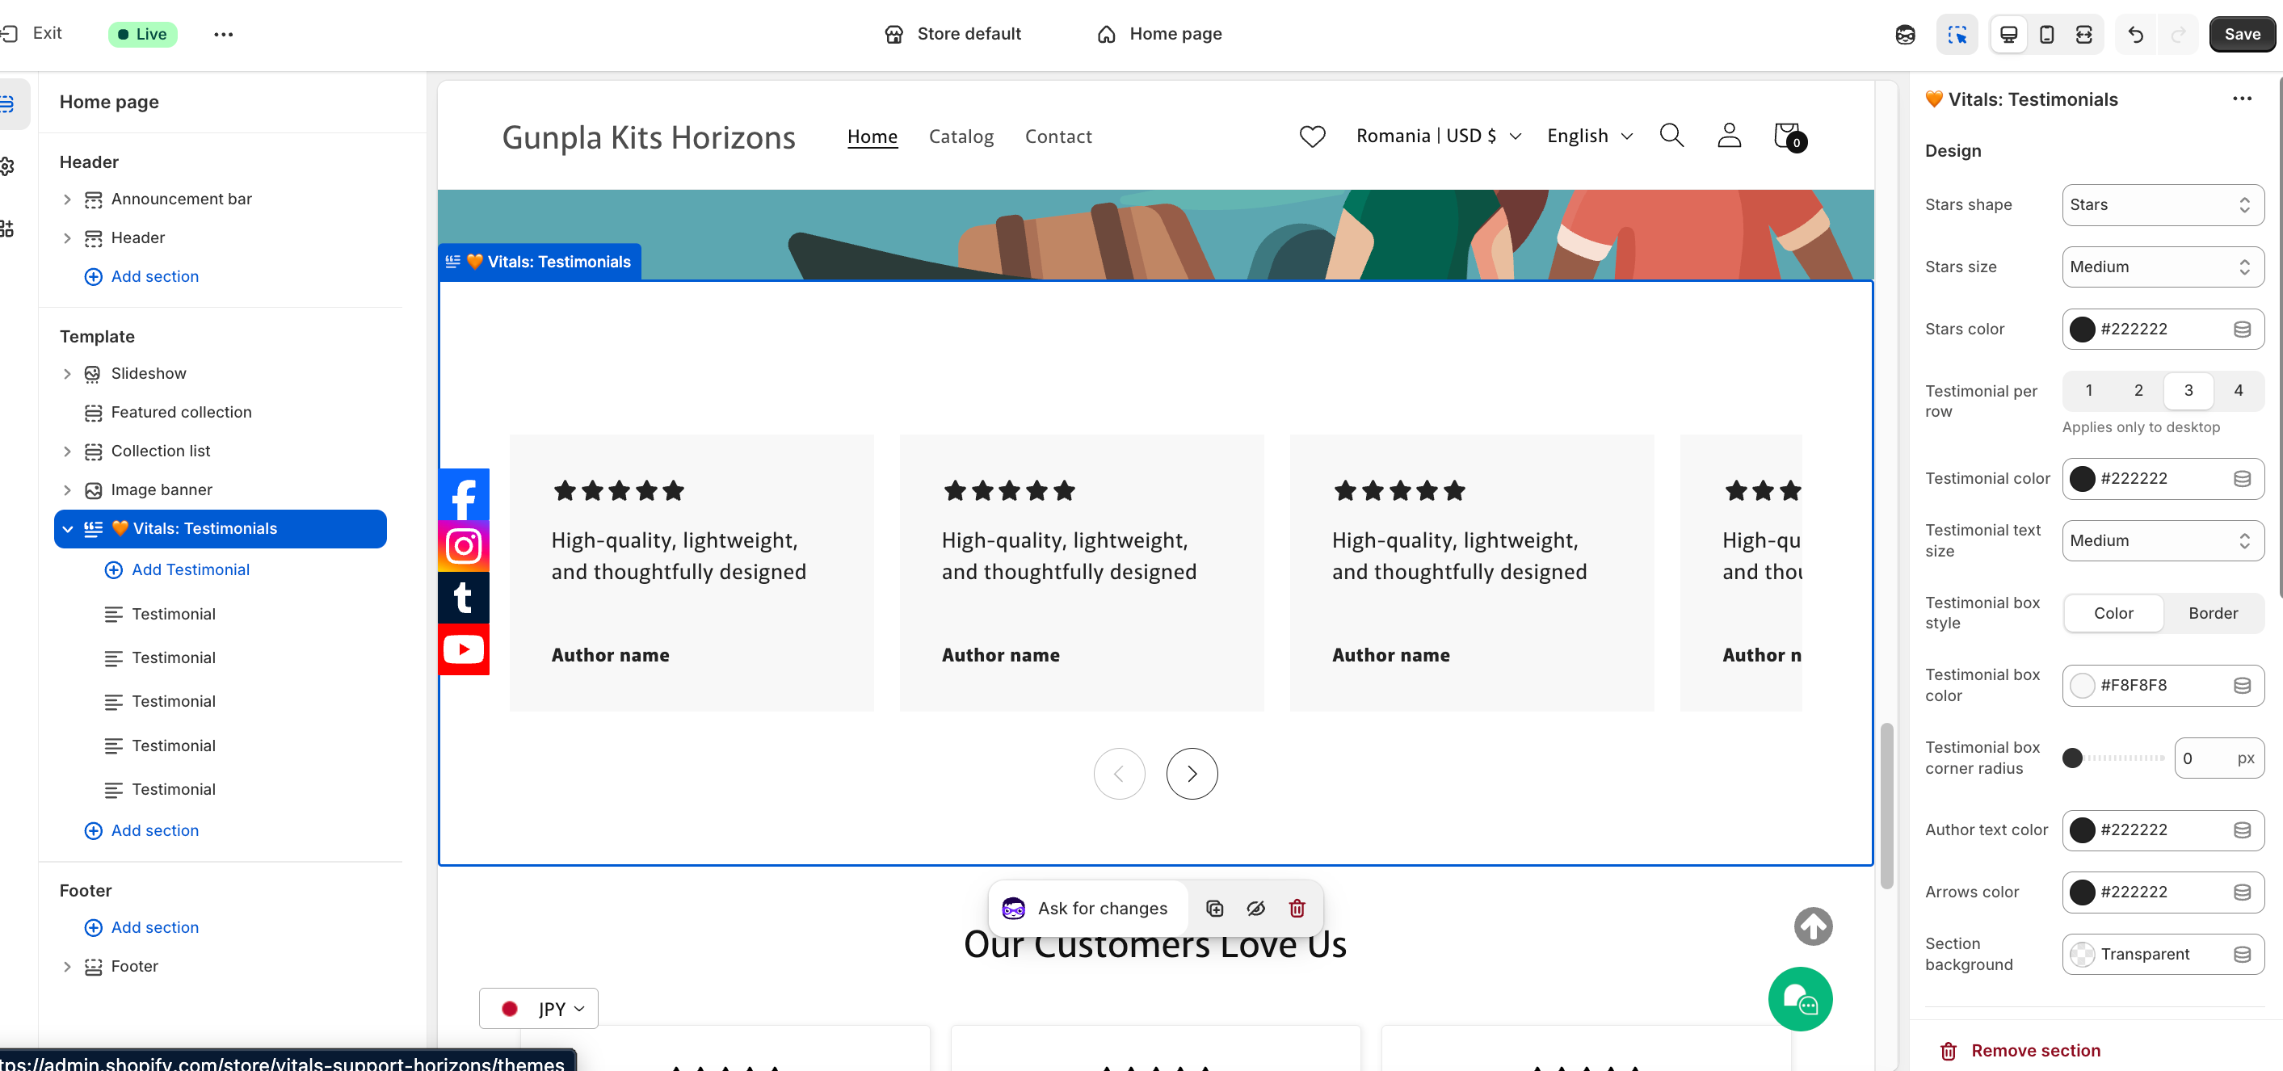Click the Stars color swatch
Screen dimensions: 2283x1071
[x=2082, y=329]
